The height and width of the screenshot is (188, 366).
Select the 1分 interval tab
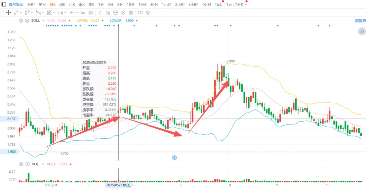pos(101,4)
